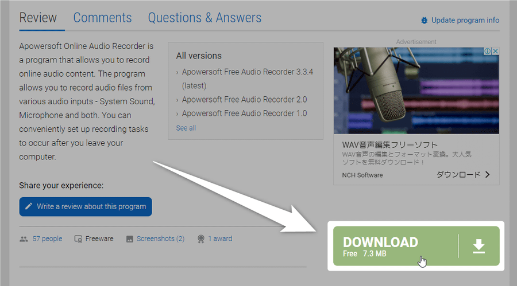Click the Update program info link
Image resolution: width=517 pixels, height=286 pixels.
pyautogui.click(x=465, y=21)
